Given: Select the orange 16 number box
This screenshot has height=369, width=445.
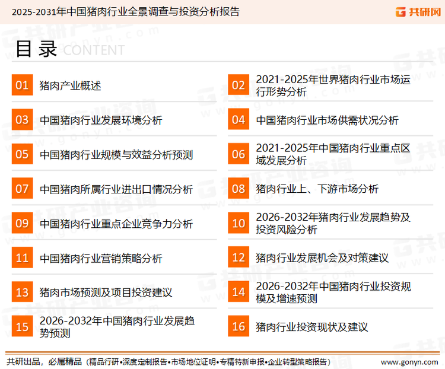Looking at the screenshot, I should tap(239, 326).
